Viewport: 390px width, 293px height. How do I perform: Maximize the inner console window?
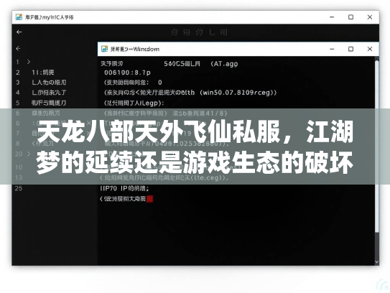click(350, 49)
